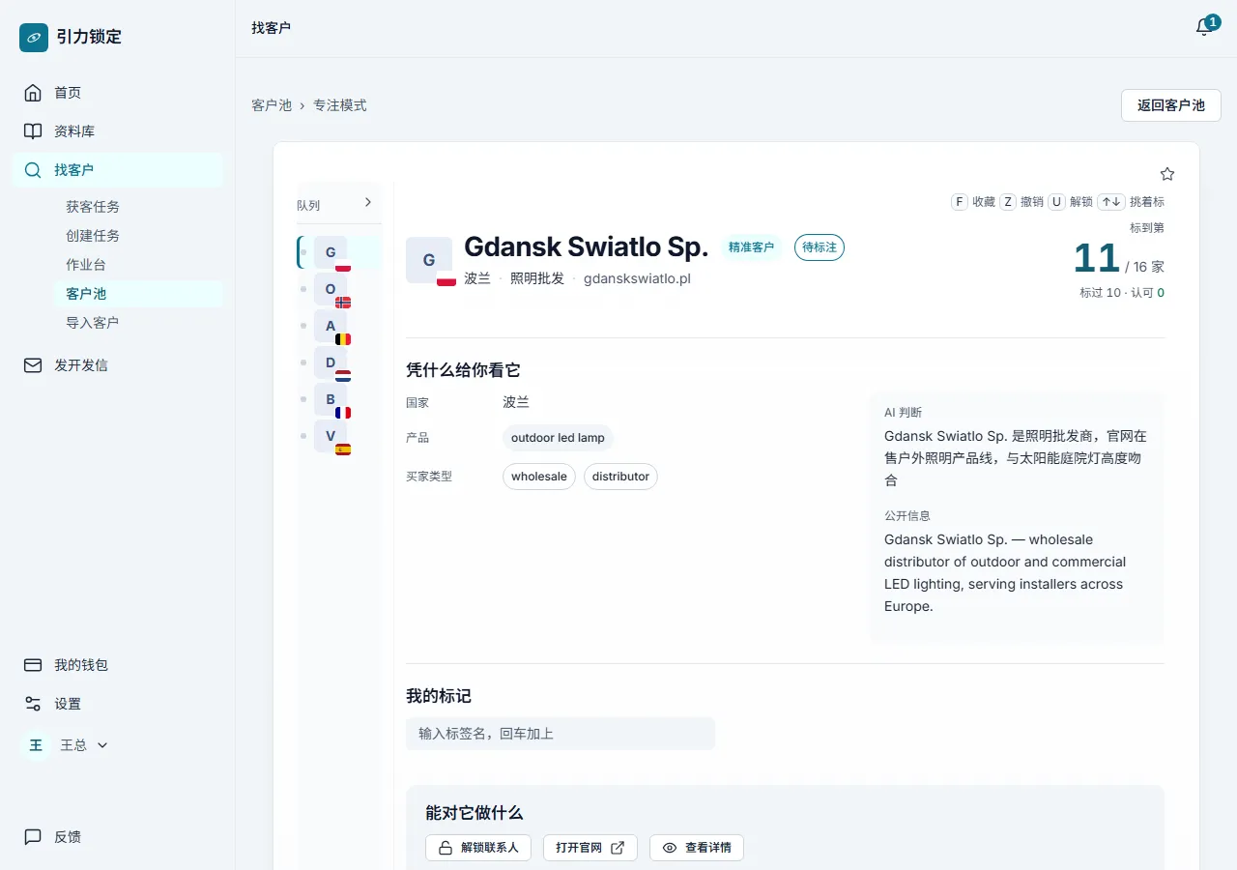This screenshot has height=870, width=1237.
Task: Click the 解锁联系人 button
Action: click(x=478, y=848)
